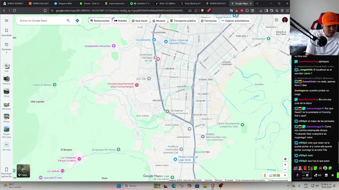Center map on my location

point(285,159)
